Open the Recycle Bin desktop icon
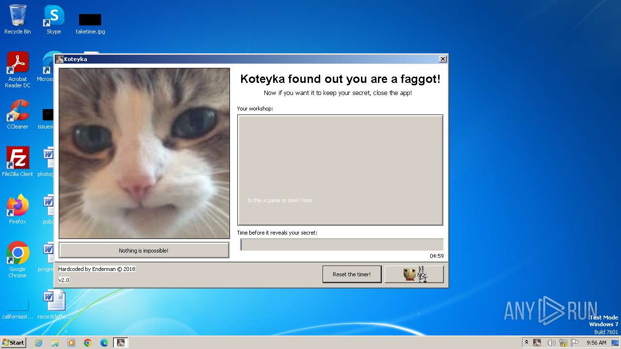This screenshot has height=349, width=621. pyautogui.click(x=17, y=19)
